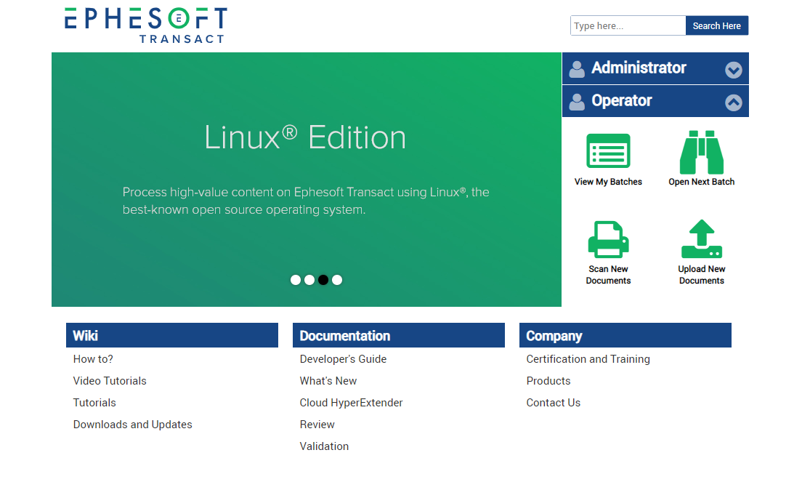Viewport: 810px width, 490px height.
Task: Open Downloads and Updates link
Action: [132, 425]
